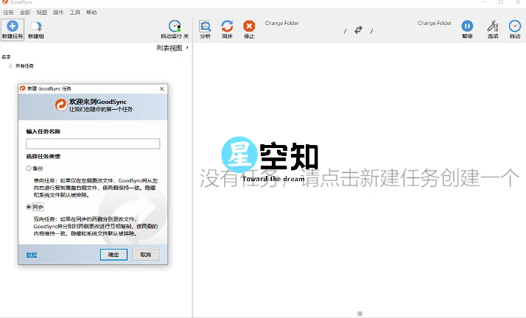Open the 帮助 menu
The width and height of the screenshot is (526, 318).
pyautogui.click(x=91, y=13)
